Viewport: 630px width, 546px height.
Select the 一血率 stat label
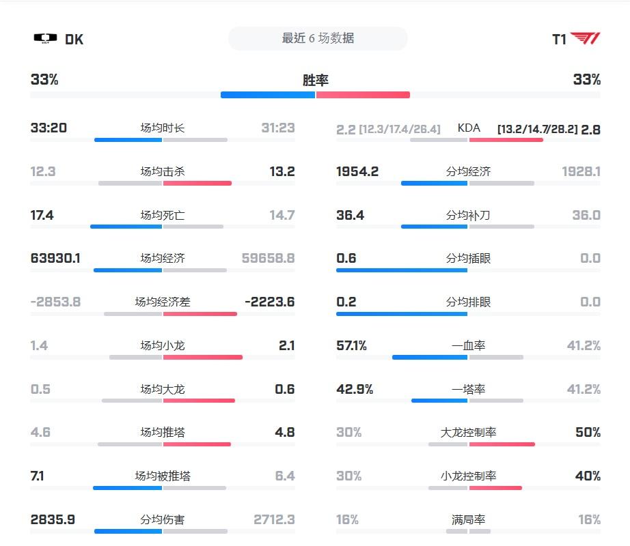pos(469,345)
